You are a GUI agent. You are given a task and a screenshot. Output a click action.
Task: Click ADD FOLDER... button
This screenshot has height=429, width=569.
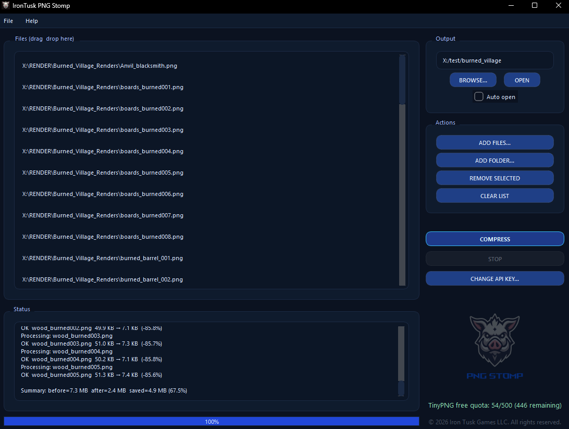pyautogui.click(x=494, y=161)
